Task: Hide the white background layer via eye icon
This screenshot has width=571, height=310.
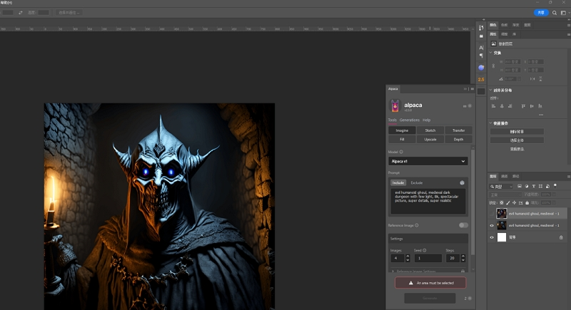Action: click(492, 237)
